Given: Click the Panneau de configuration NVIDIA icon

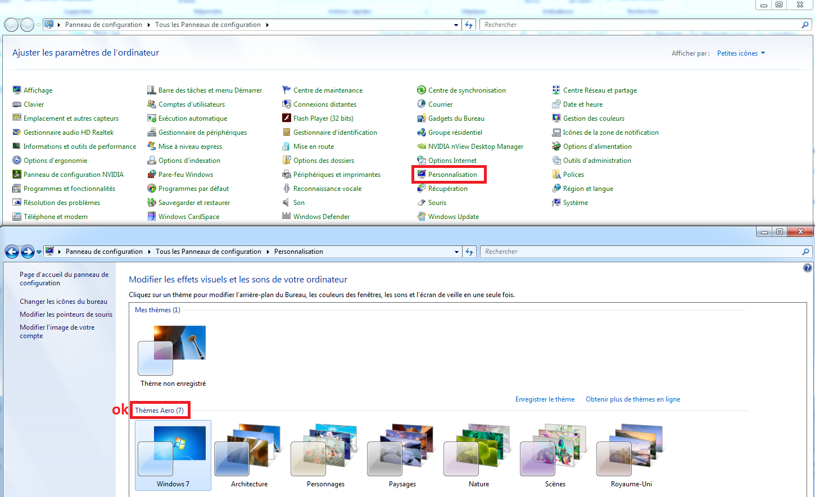Looking at the screenshot, I should (x=17, y=174).
